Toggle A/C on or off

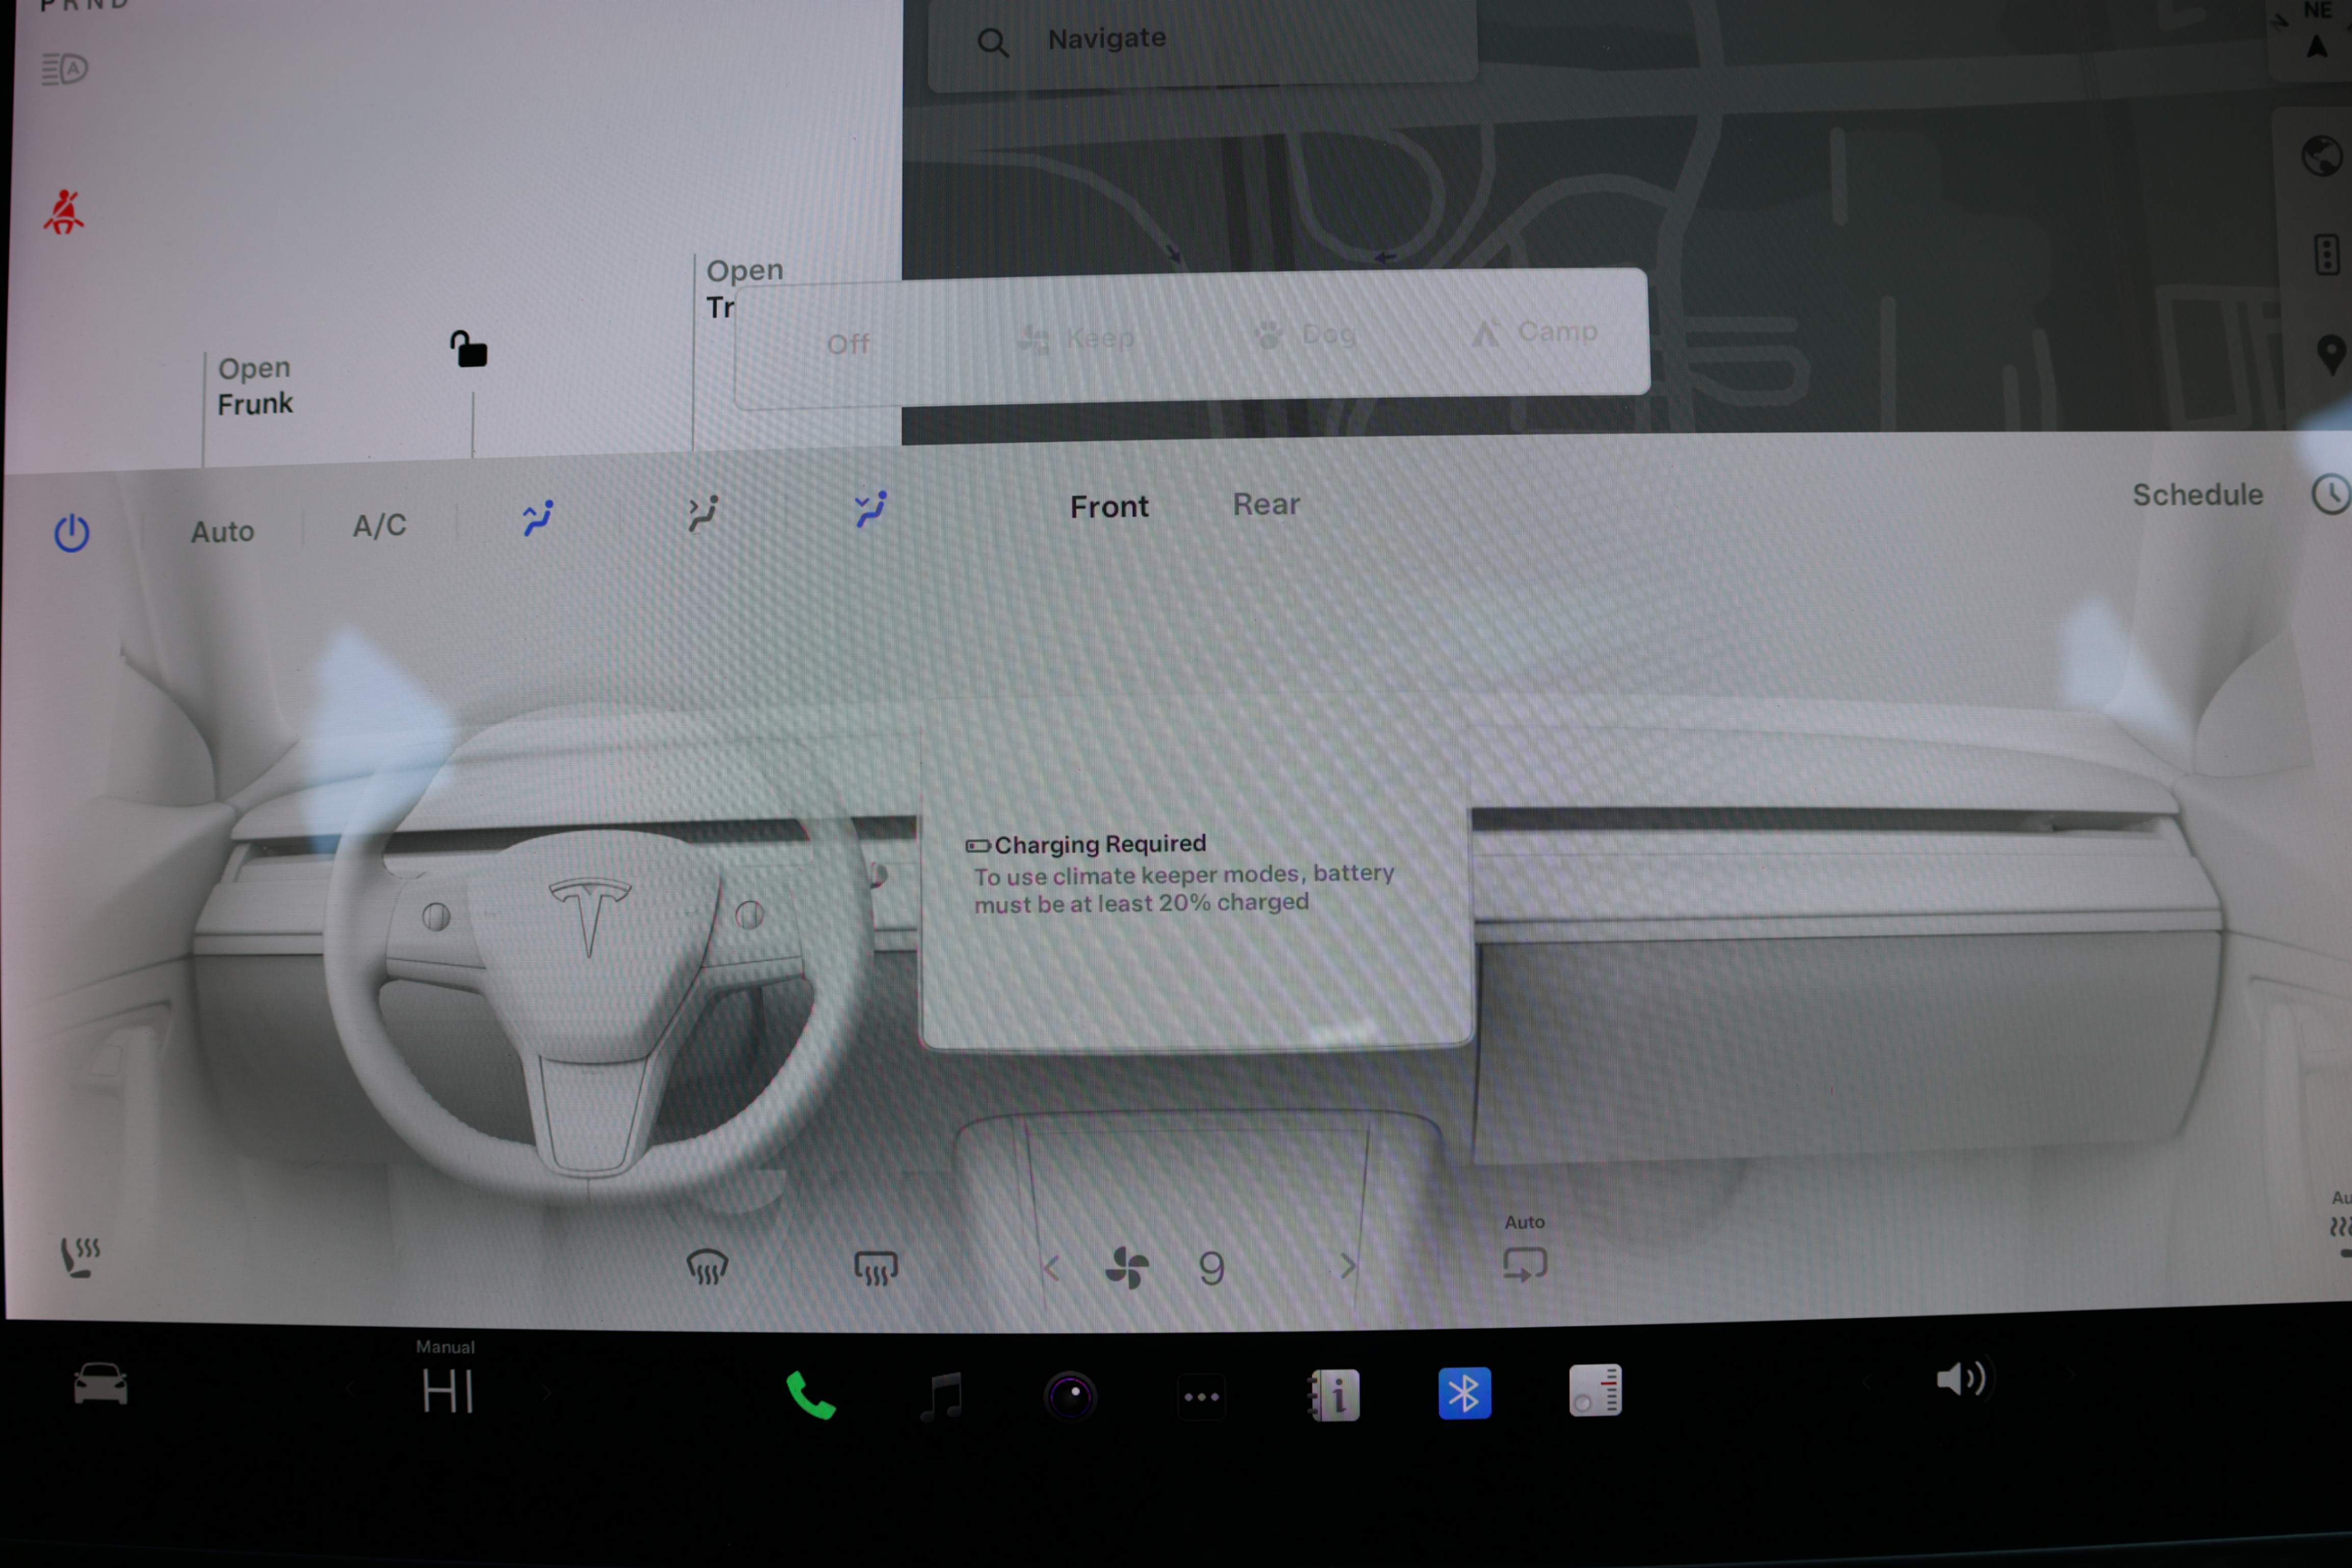379,526
